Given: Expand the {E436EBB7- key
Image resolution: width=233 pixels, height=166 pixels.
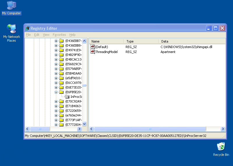Looking at the screenshot, I should [56, 41].
